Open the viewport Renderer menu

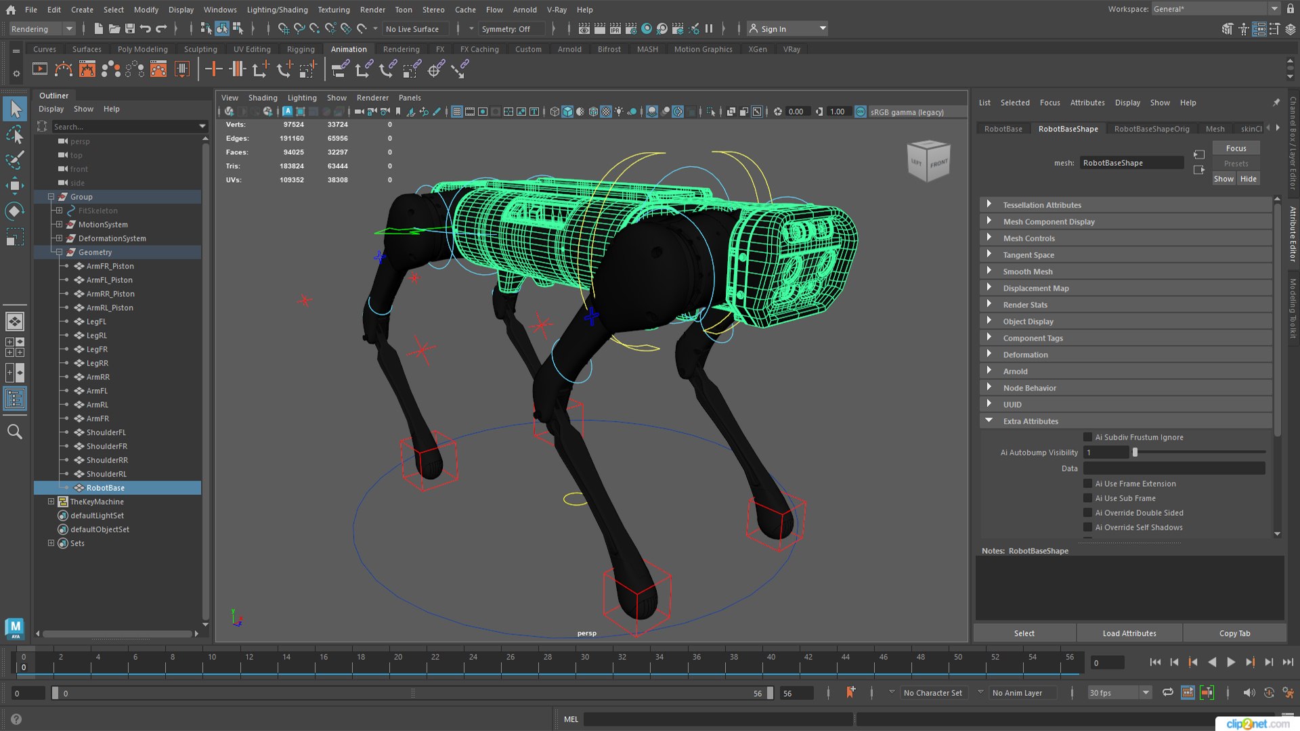pos(372,97)
